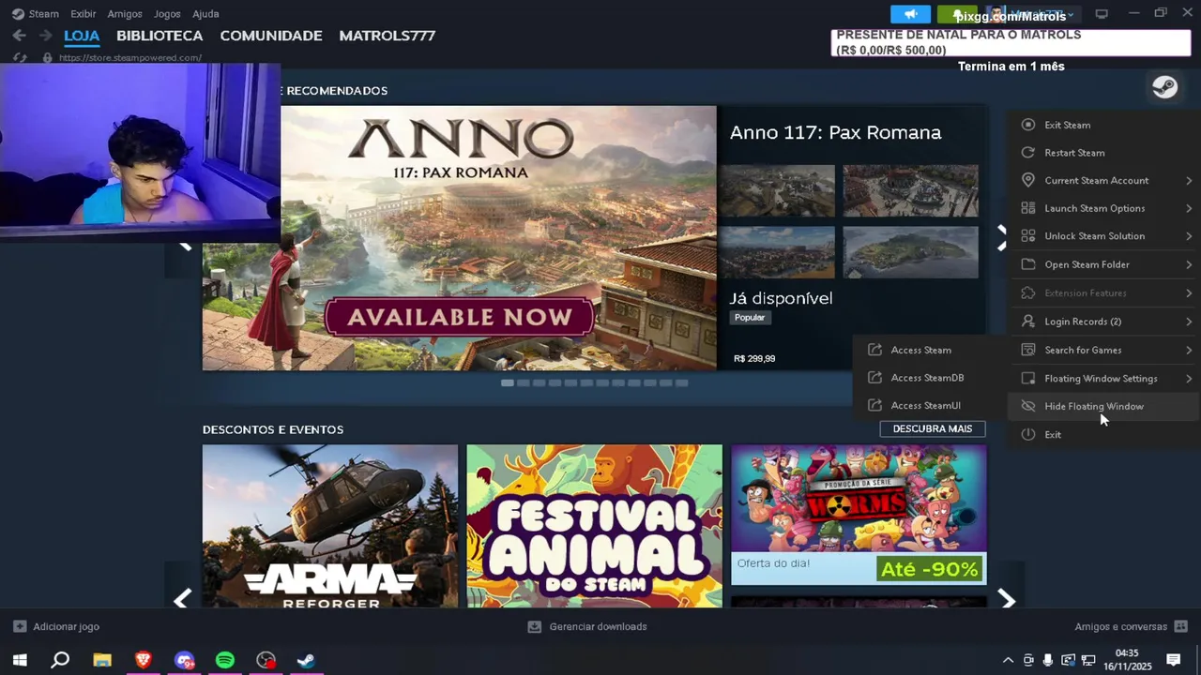Open the Ajuda menu
This screenshot has width=1201, height=675.
(205, 14)
